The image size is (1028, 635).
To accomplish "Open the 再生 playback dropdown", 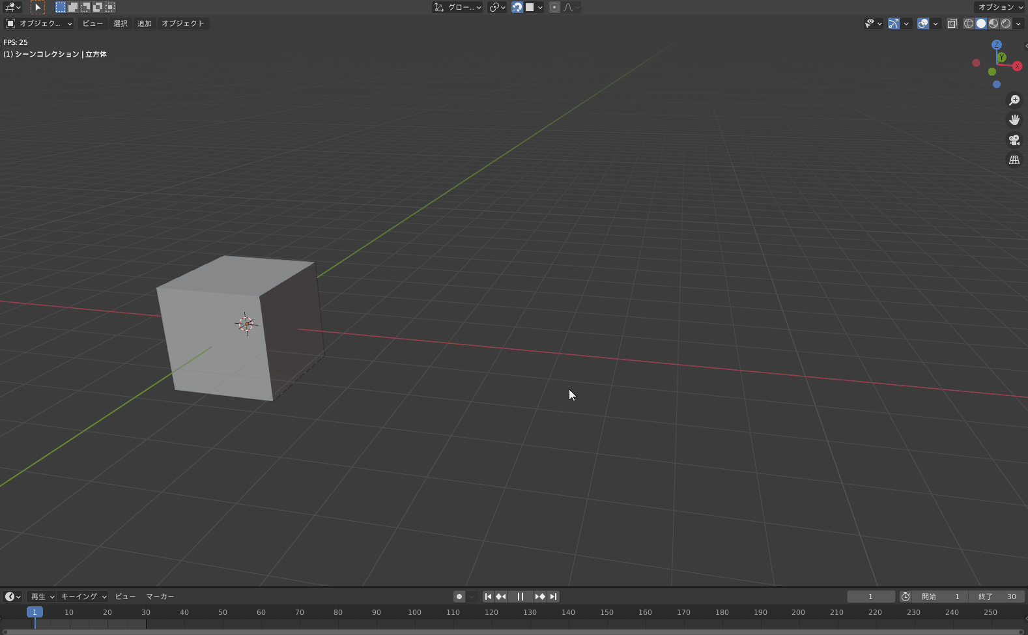I will pos(42,597).
